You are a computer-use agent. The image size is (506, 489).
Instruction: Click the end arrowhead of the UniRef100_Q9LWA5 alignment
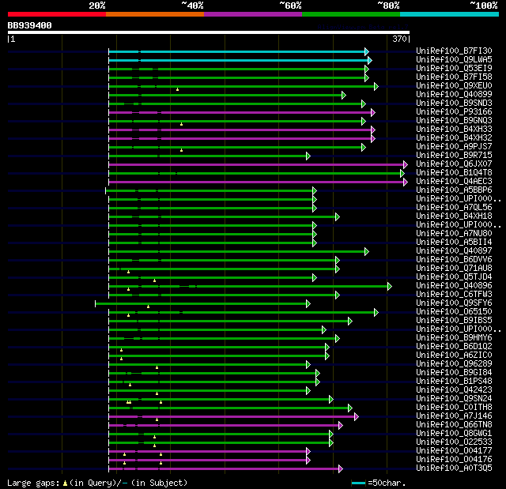[x=370, y=60]
